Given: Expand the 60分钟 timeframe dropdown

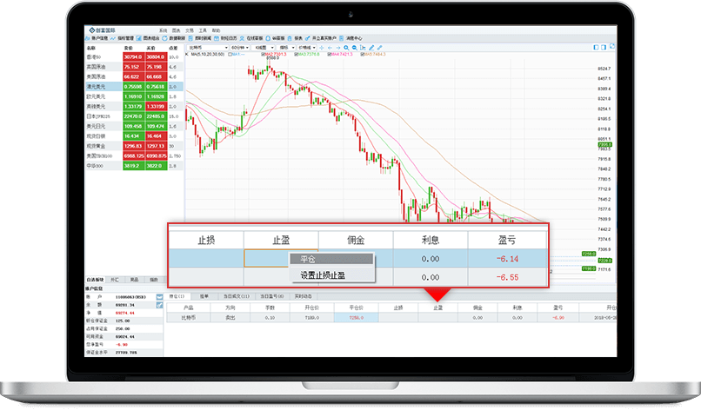Looking at the screenshot, I should click(240, 47).
